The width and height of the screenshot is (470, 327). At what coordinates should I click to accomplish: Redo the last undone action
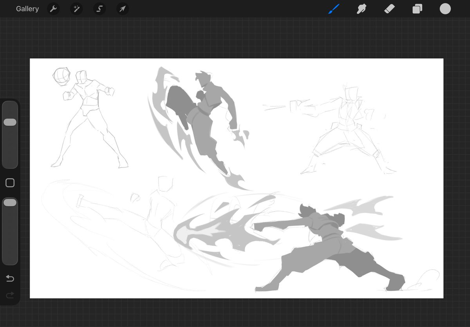pos(10,294)
